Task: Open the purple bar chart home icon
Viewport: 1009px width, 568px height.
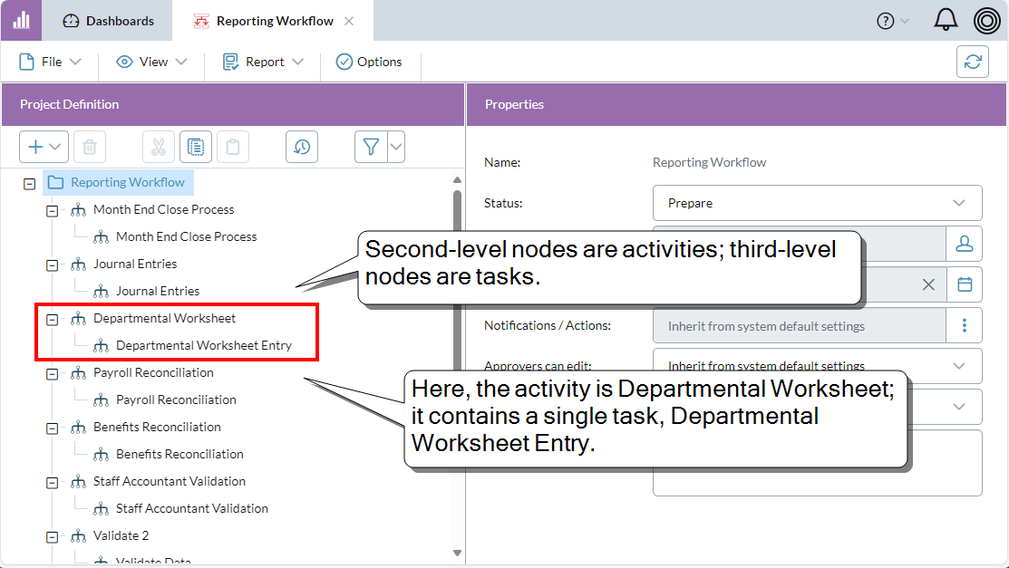Action: click(21, 20)
